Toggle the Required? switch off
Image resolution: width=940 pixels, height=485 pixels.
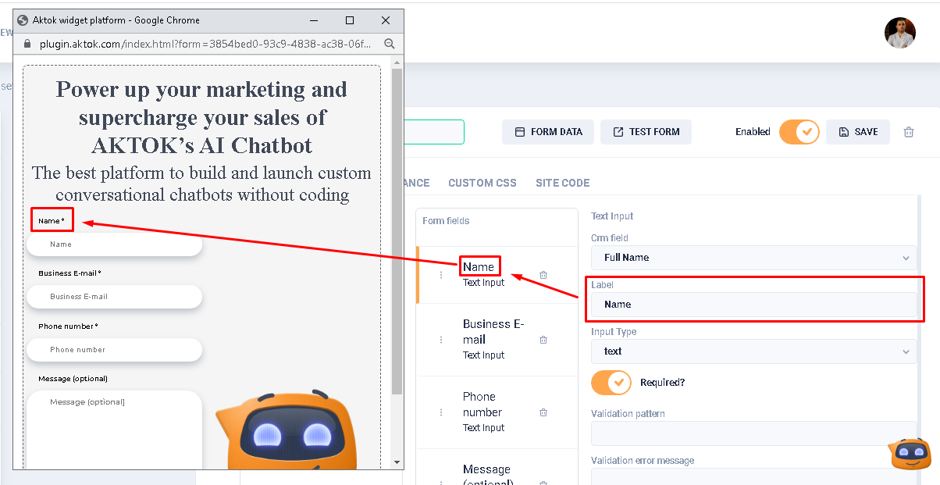point(611,383)
